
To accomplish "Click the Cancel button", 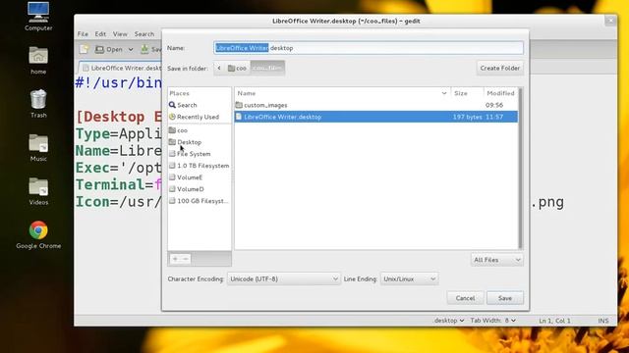I will click(x=465, y=298).
